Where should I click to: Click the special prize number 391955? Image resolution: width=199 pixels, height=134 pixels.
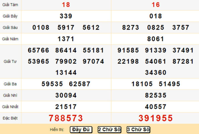[x=155, y=118]
